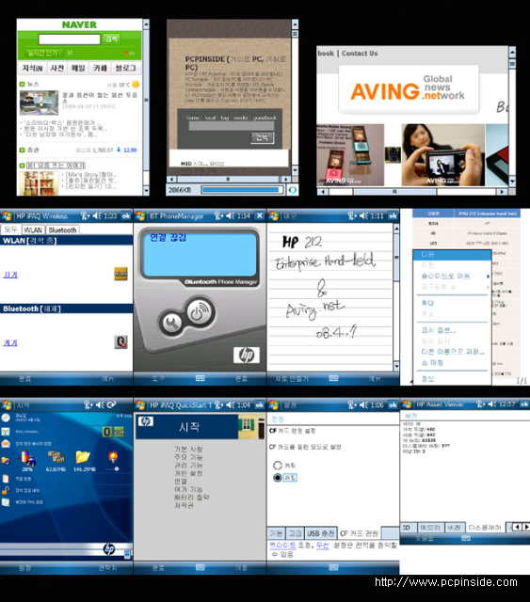The image size is (530, 602).
Task: Click PCPINSIDE search text field
Action: (231, 126)
